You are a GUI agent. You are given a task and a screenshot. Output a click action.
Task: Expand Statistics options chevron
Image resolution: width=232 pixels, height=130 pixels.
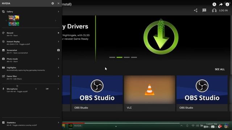[x=58, y=123]
